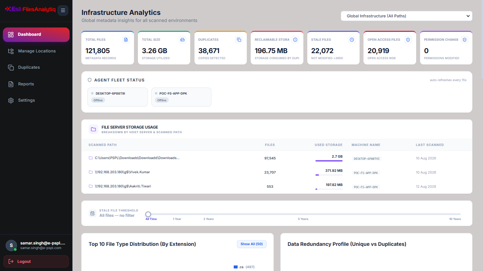Click the stale file threshold slider handle
The width and height of the screenshot is (483, 271).
tap(148, 214)
